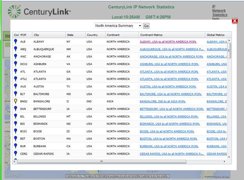Screen dimensions: 244x180
Task: Click the blue pin icon for BIS Bismarck
Action: pyautogui.click(x=16, y=123)
